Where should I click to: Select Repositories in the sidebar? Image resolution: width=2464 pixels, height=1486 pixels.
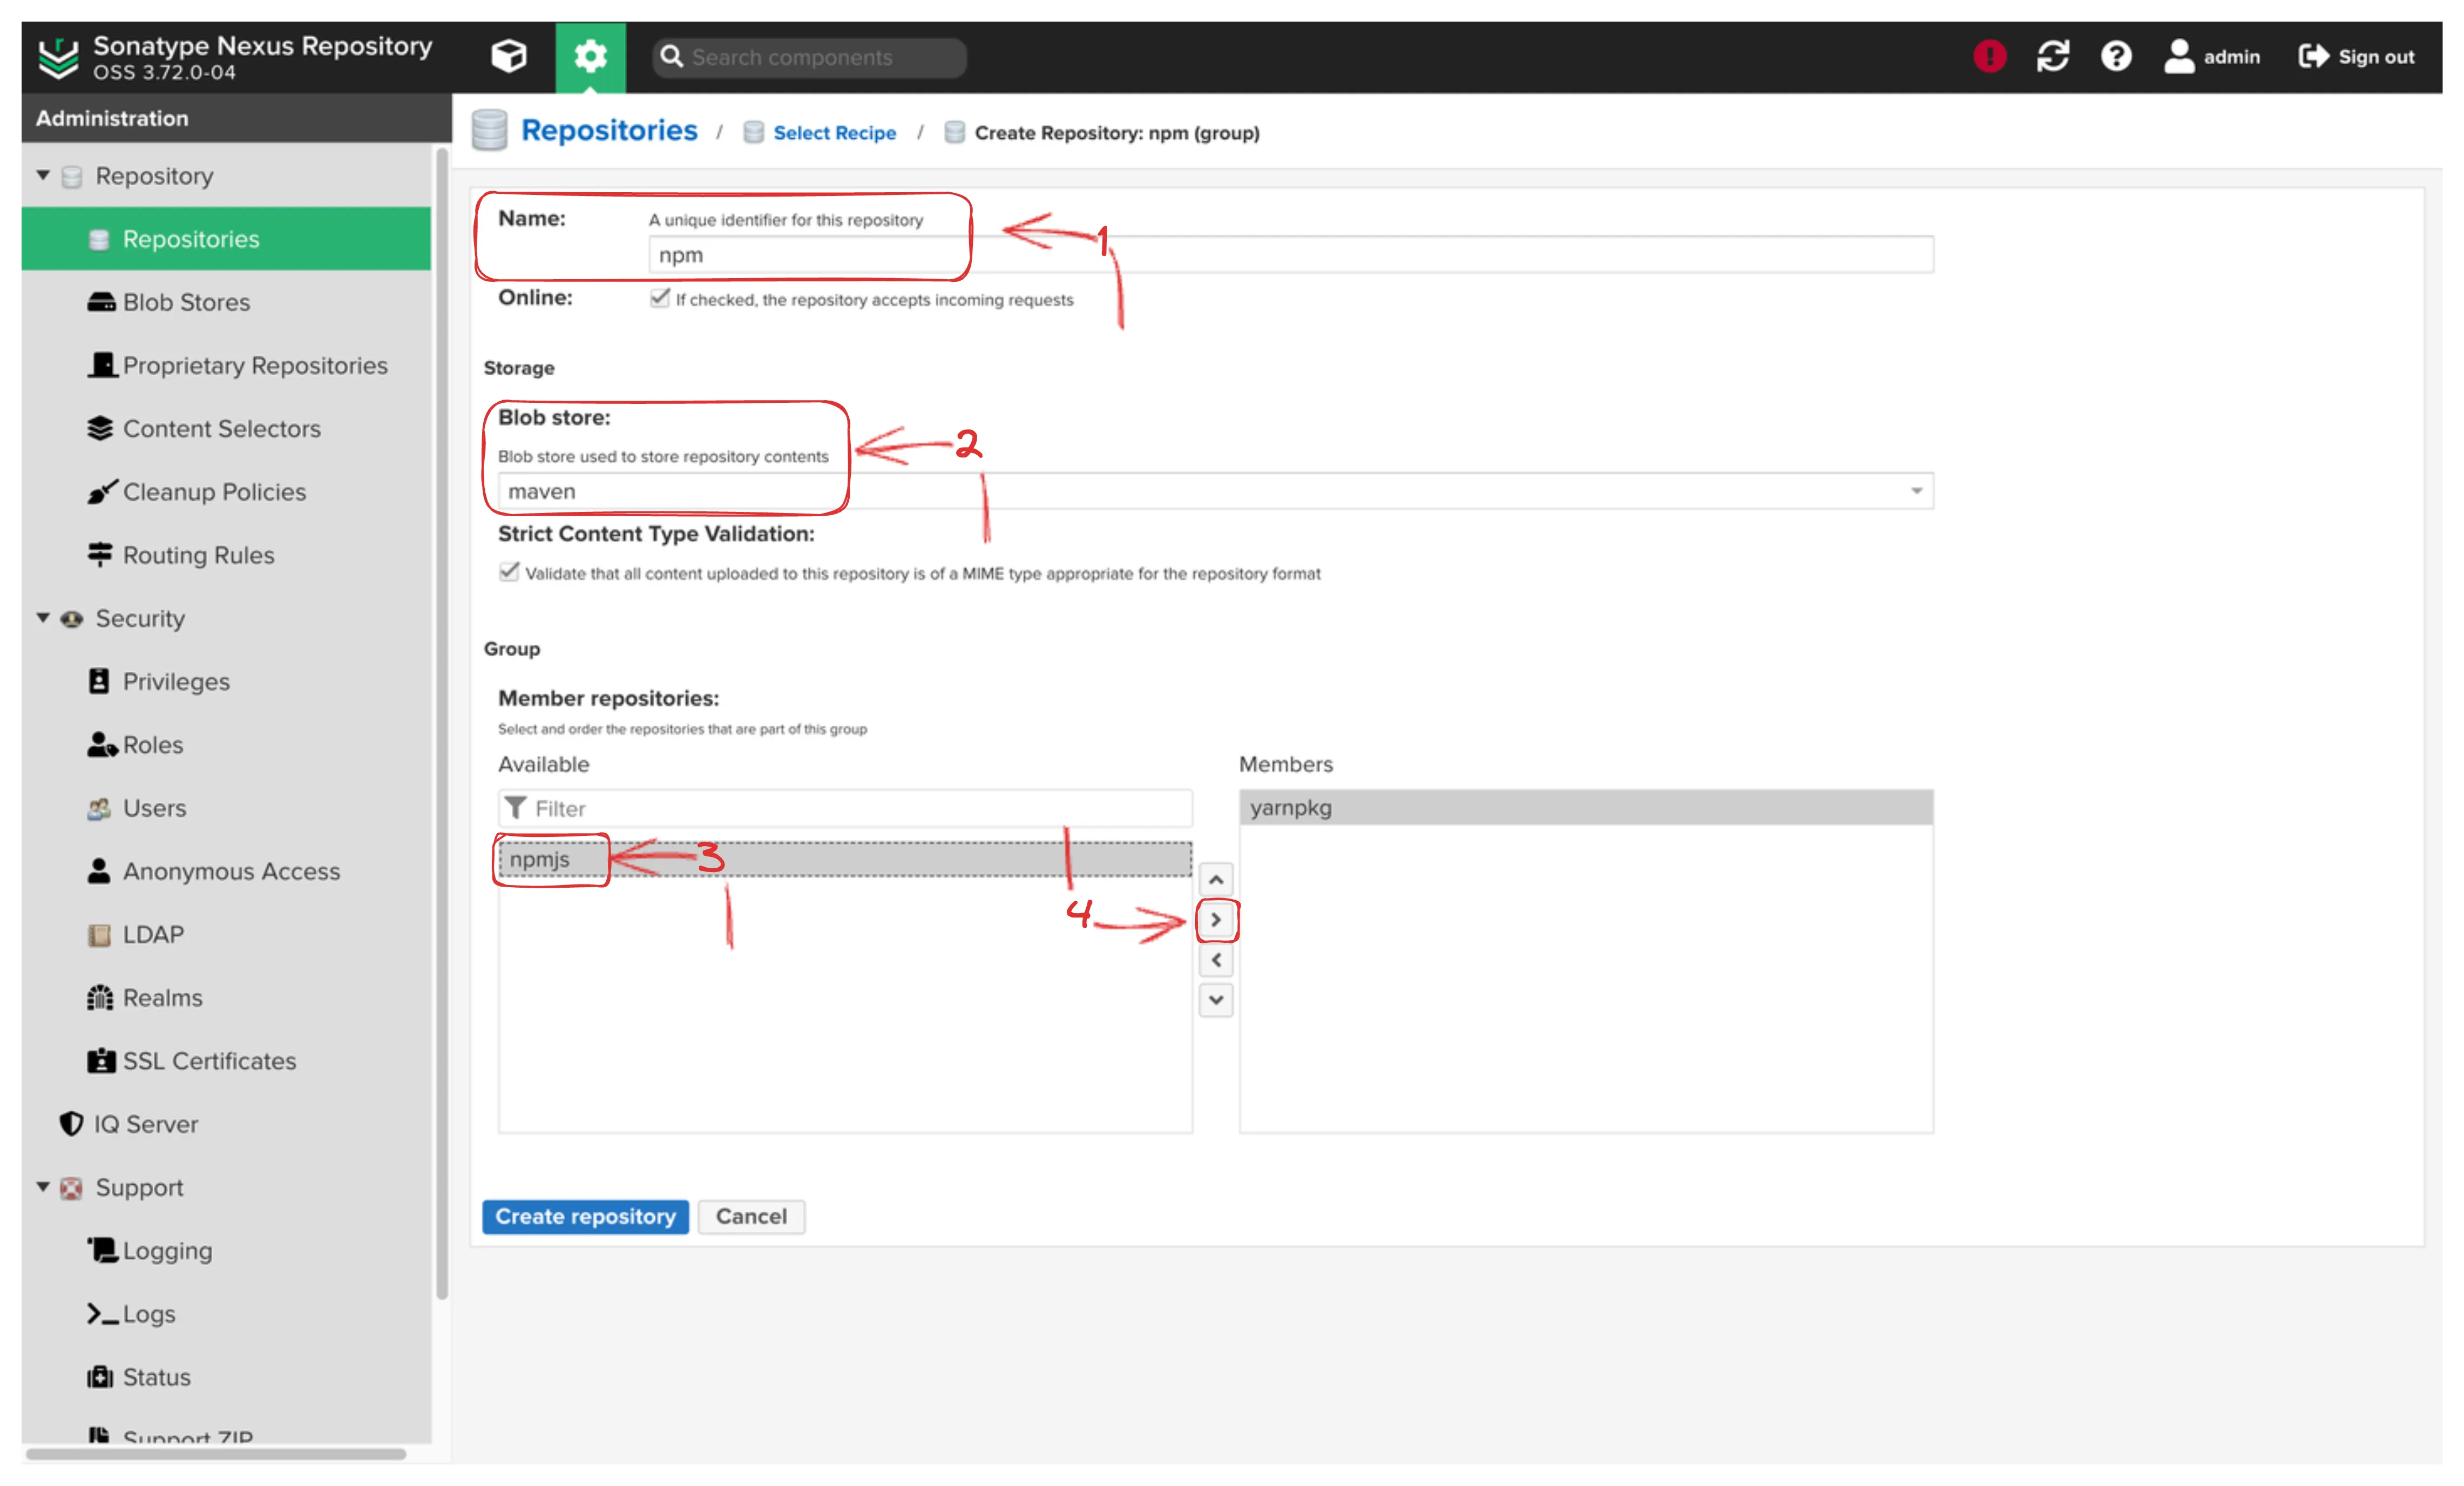[226, 239]
